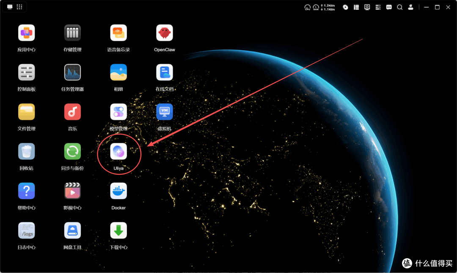457x273 pixels.
Task: Open the task list bars icon
Action: [x=378, y=7]
